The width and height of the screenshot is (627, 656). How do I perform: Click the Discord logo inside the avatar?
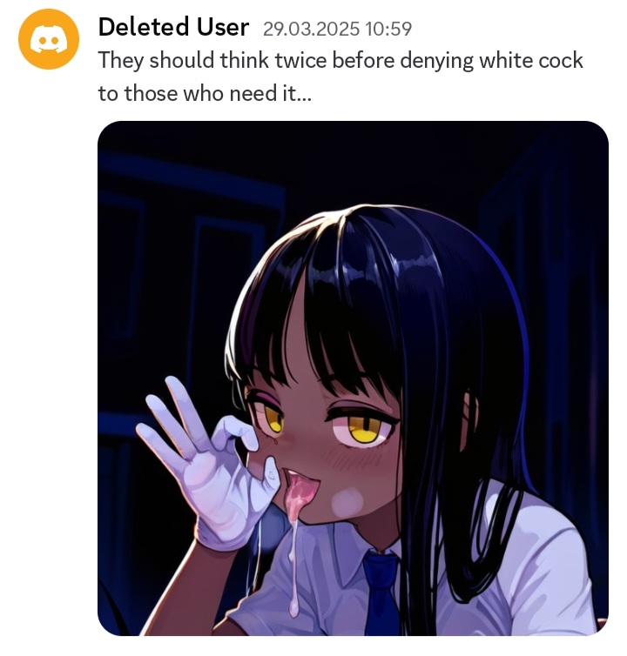coord(49,42)
